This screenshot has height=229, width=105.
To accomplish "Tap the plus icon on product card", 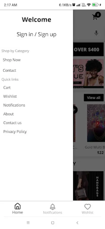I will pyautogui.click(x=75, y=110).
